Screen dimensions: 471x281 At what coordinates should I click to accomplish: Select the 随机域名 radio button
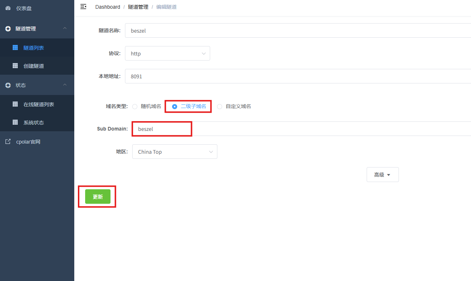(x=135, y=107)
